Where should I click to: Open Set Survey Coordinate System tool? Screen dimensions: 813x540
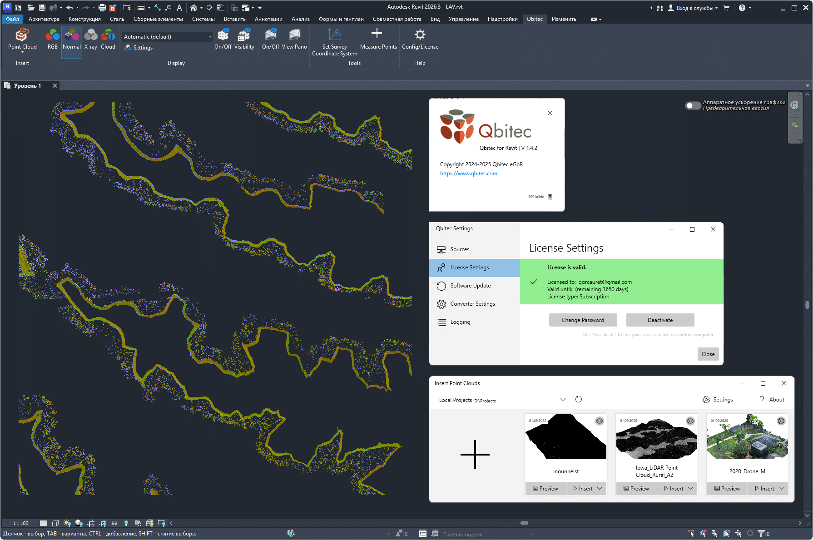coord(335,41)
